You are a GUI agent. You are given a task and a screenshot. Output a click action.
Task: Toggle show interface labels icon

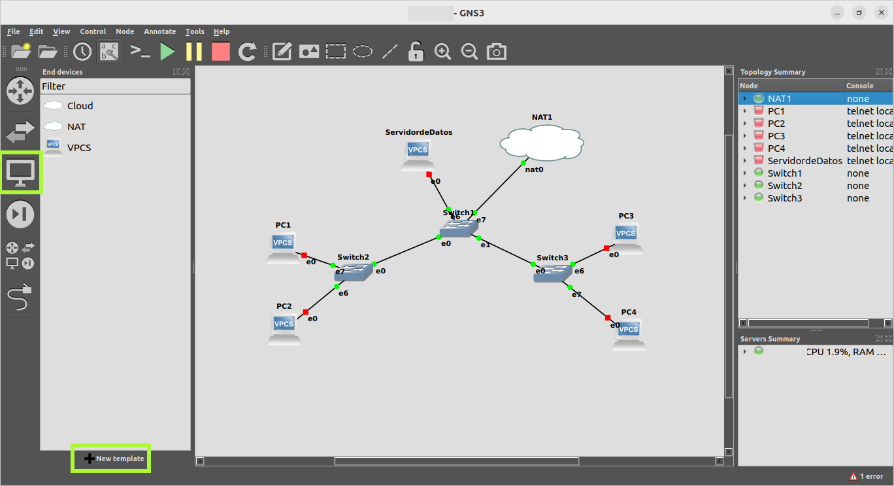pyautogui.click(x=109, y=52)
